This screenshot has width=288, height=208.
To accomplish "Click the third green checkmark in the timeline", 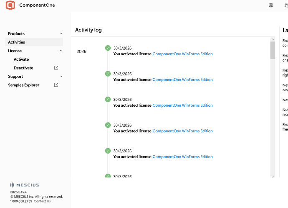I will coord(108,100).
